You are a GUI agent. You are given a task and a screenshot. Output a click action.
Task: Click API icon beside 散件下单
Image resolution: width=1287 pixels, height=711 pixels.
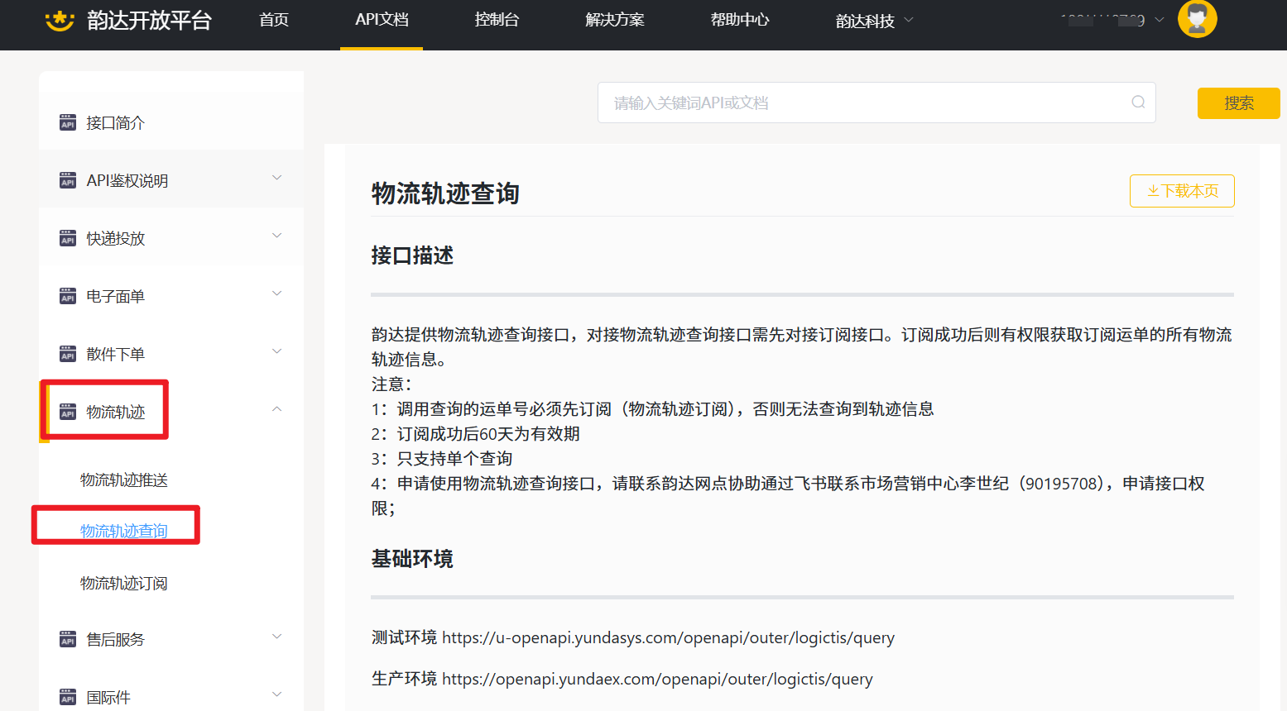tap(68, 355)
